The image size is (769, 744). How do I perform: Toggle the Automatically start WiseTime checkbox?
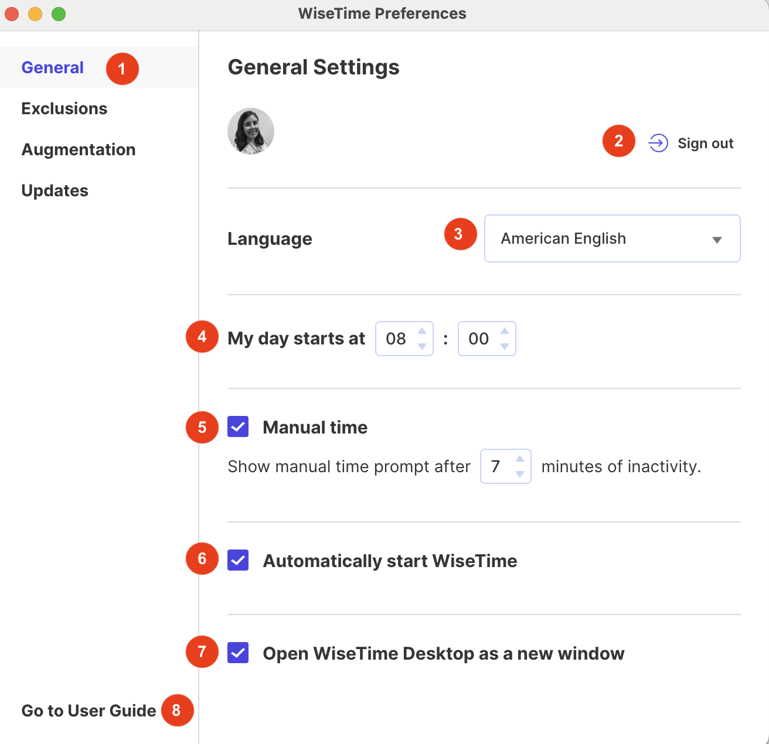click(238, 561)
